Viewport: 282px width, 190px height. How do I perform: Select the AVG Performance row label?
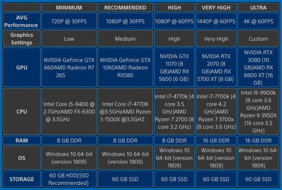(22, 21)
